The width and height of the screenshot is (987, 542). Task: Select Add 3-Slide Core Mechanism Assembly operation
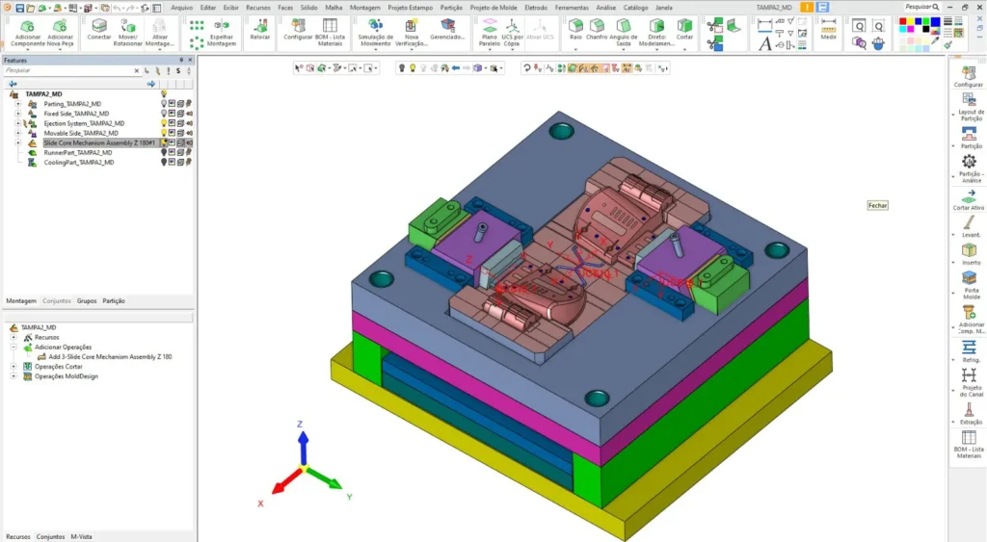pos(110,356)
